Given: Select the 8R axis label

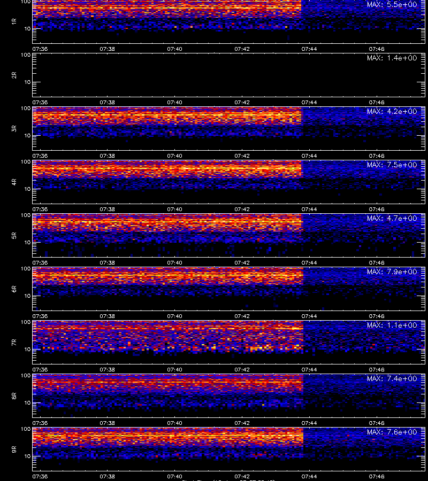Looking at the screenshot, I should (x=14, y=395).
